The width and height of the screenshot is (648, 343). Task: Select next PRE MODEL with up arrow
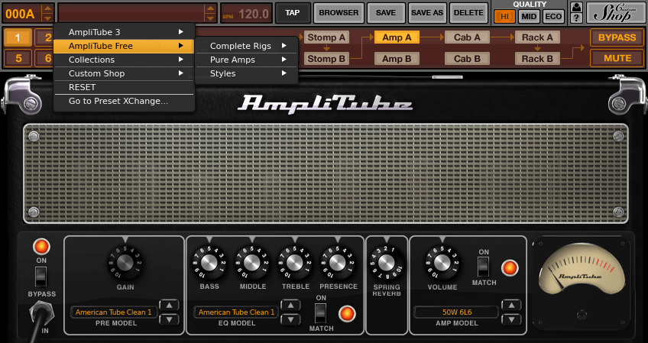[x=169, y=306]
